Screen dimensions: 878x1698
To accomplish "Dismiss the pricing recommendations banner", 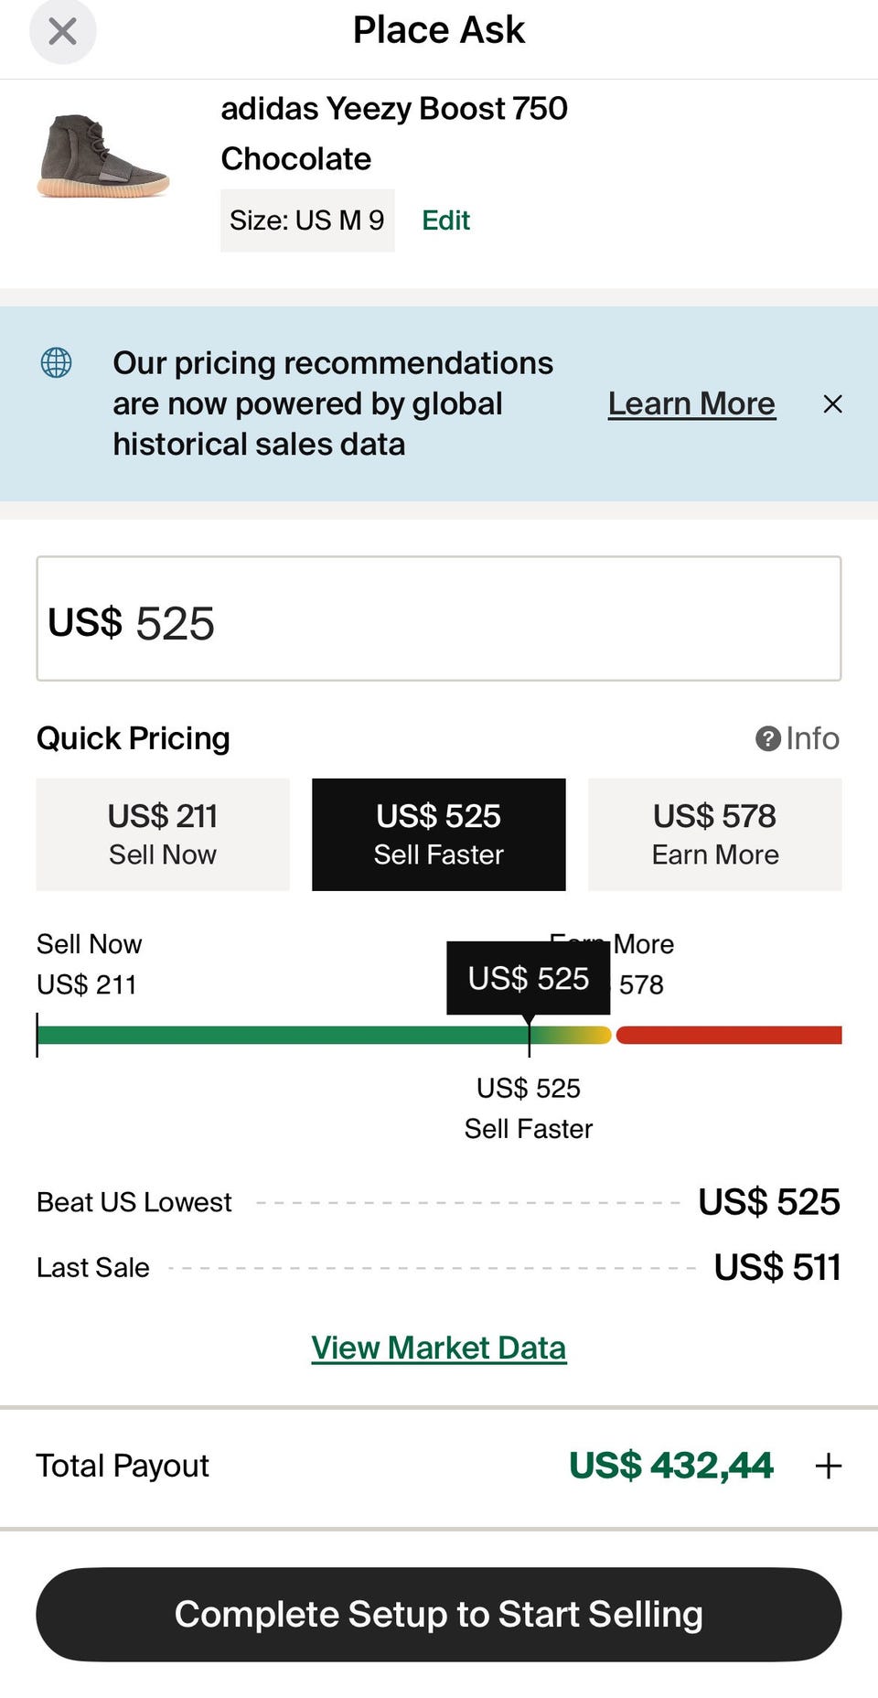I will (832, 404).
